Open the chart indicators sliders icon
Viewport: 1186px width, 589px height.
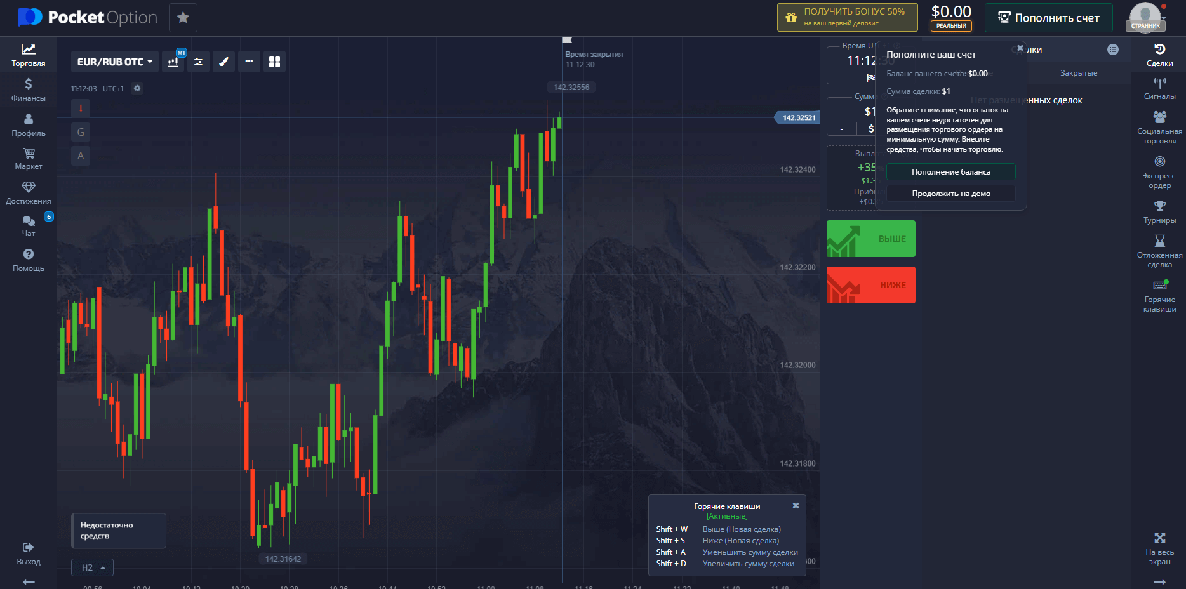point(198,62)
